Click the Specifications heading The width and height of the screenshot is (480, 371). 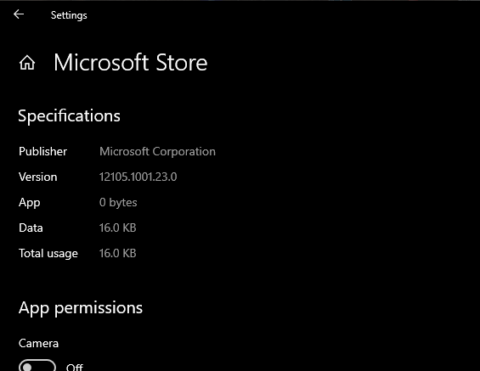69,116
